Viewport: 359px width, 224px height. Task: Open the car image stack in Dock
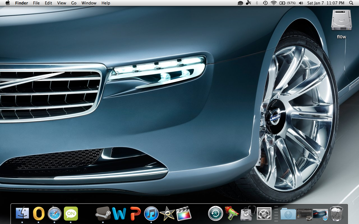click(320, 214)
